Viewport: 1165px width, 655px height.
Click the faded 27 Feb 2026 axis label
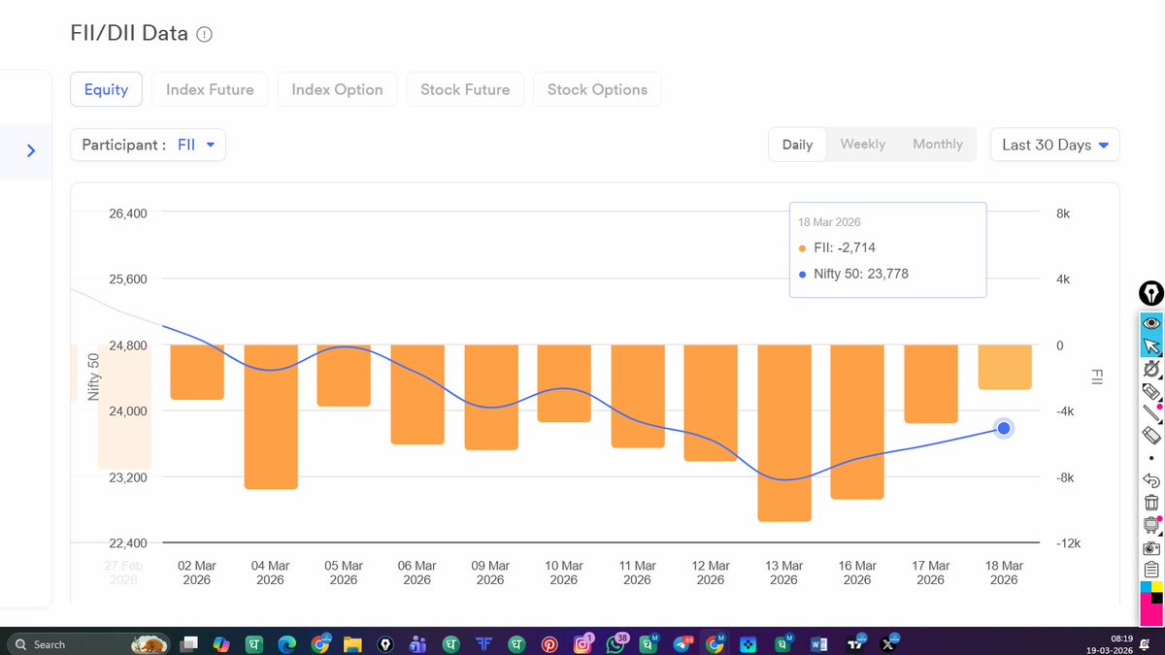123,573
